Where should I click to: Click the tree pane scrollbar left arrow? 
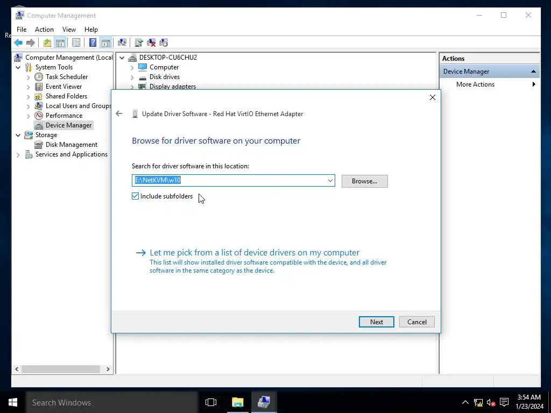pos(17,369)
